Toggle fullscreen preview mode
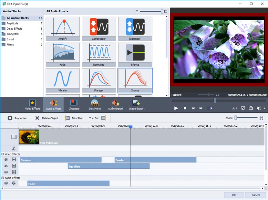Viewport: 268px width, 200px height. coord(243,108)
